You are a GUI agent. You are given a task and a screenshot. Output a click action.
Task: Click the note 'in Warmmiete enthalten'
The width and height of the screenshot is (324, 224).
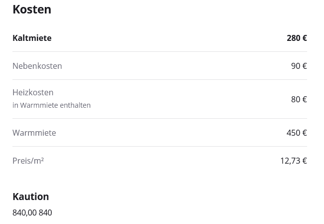click(51, 105)
